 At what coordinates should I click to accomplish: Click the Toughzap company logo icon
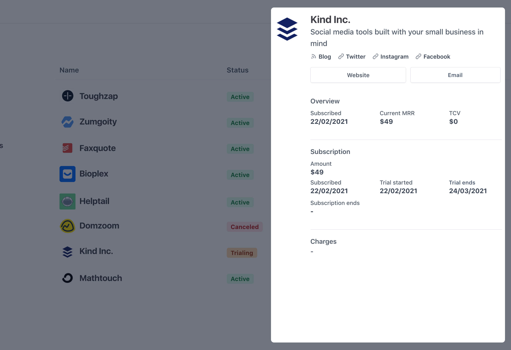67,96
